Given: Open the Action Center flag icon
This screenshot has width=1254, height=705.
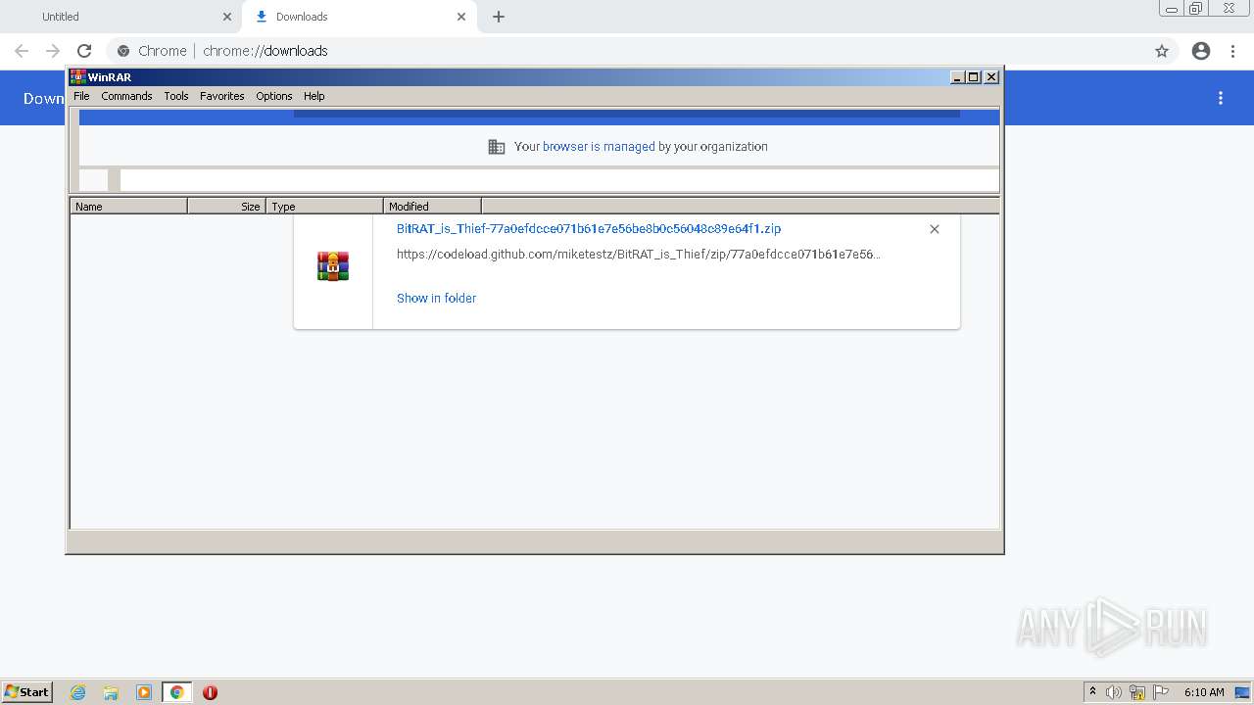Looking at the screenshot, I should tap(1161, 692).
